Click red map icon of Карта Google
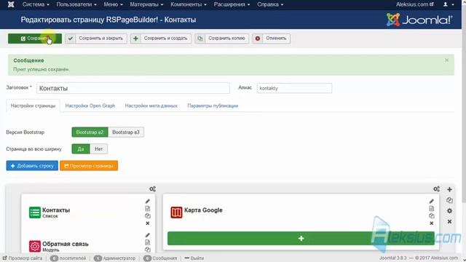 [x=176, y=213]
